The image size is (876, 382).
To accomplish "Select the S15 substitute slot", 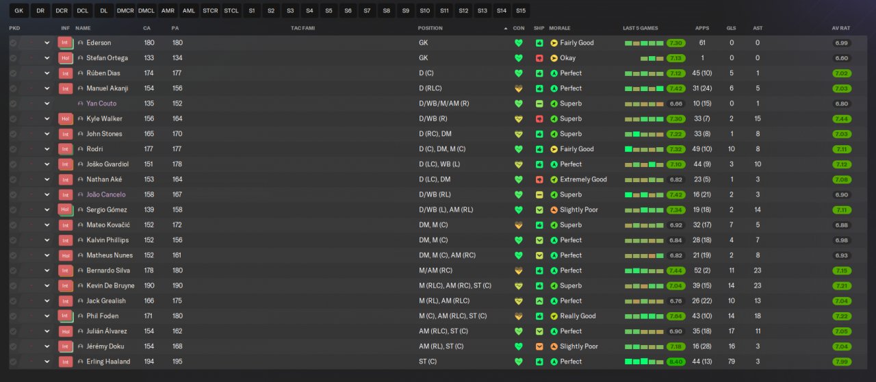I will [521, 10].
